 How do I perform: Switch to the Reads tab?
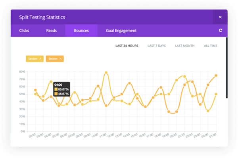pos(52,31)
